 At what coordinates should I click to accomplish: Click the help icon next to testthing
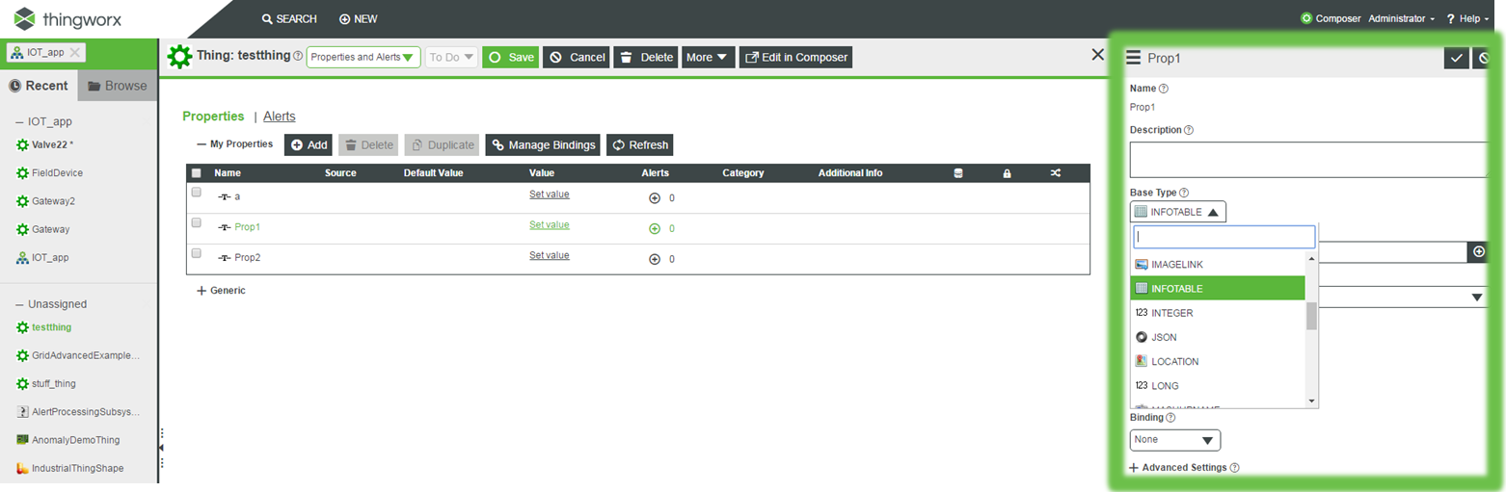click(298, 57)
